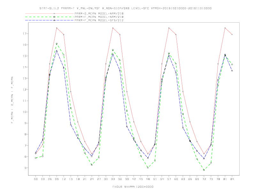
Task: Click y-axis tick label 5
Action: point(26,168)
